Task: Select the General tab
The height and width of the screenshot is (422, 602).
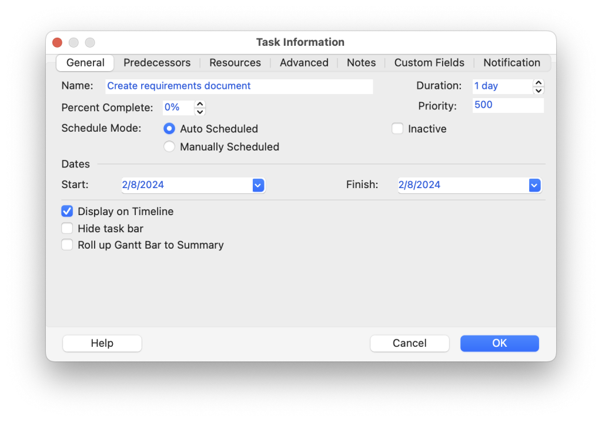Action: 85,62
